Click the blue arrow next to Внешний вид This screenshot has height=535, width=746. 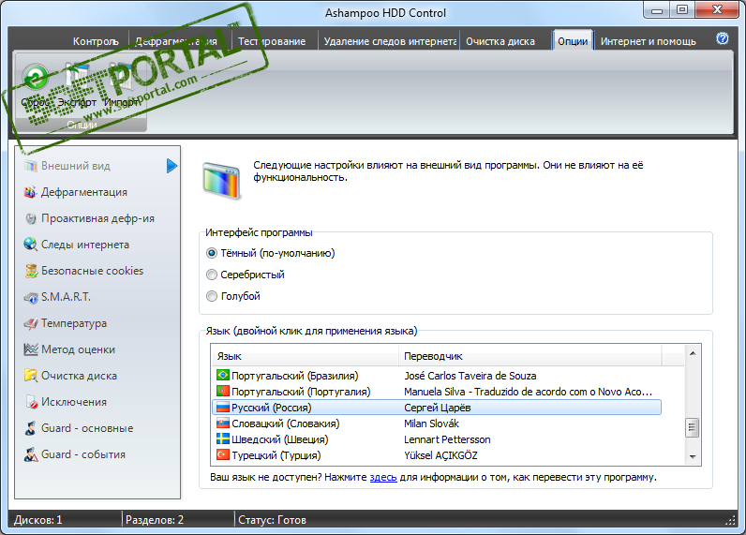[172, 166]
